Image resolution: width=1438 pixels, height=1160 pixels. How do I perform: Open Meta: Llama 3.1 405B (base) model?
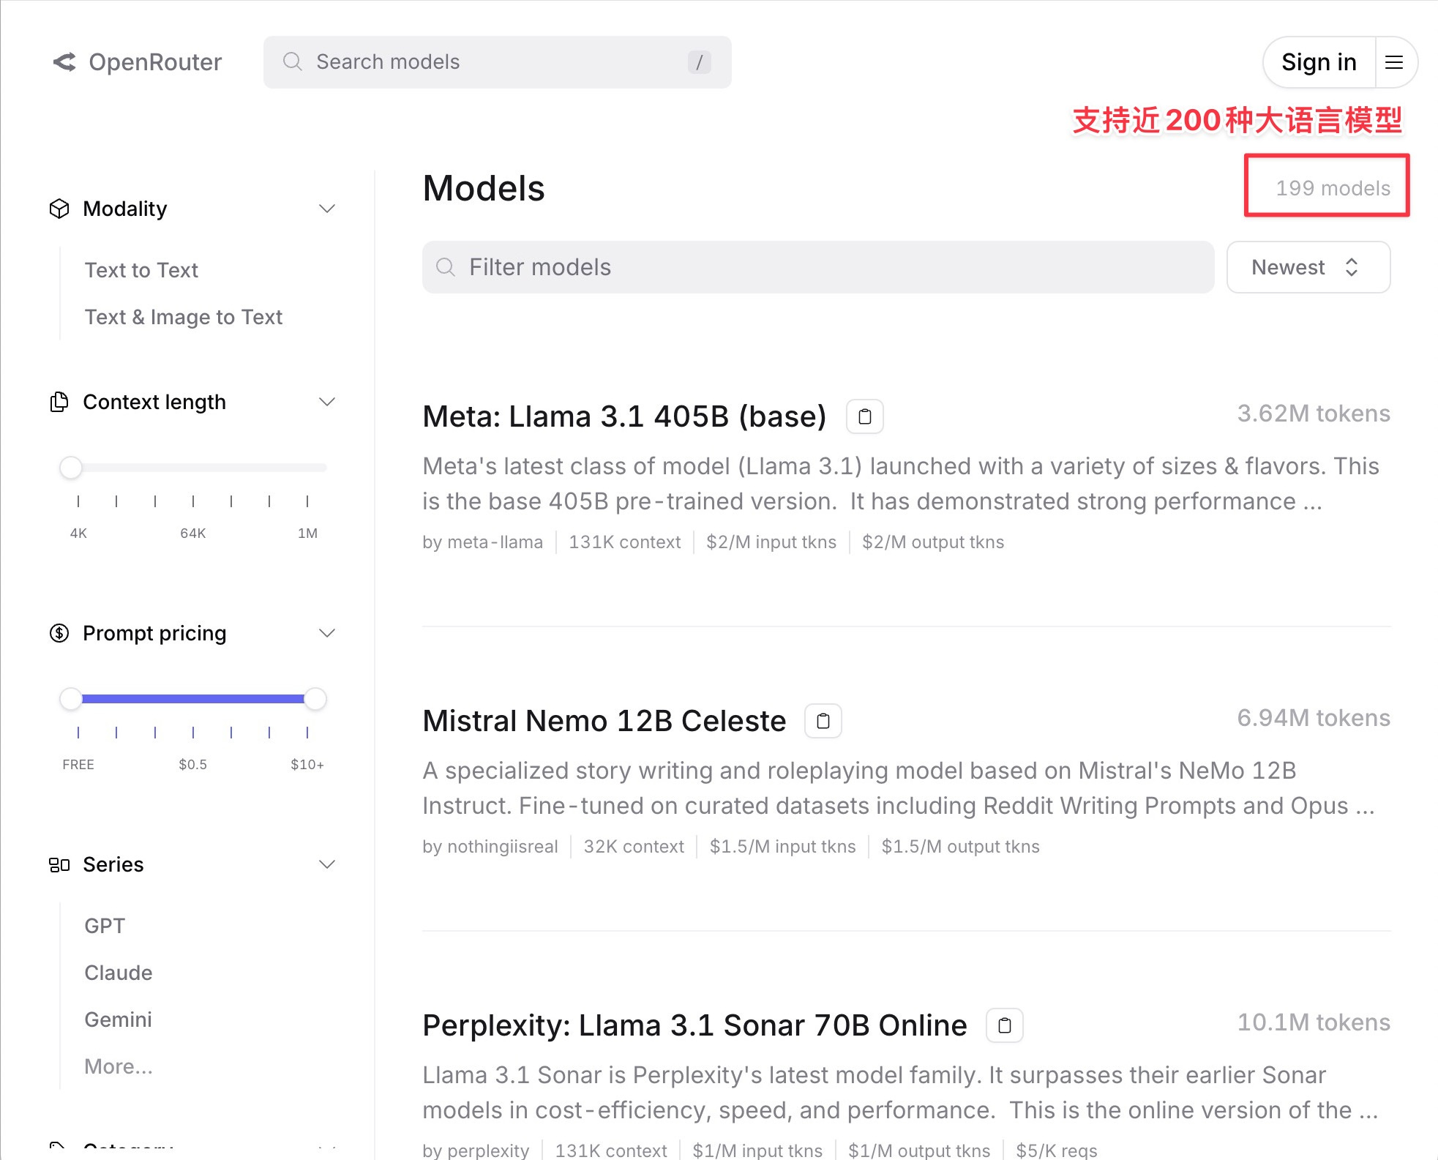click(624, 416)
